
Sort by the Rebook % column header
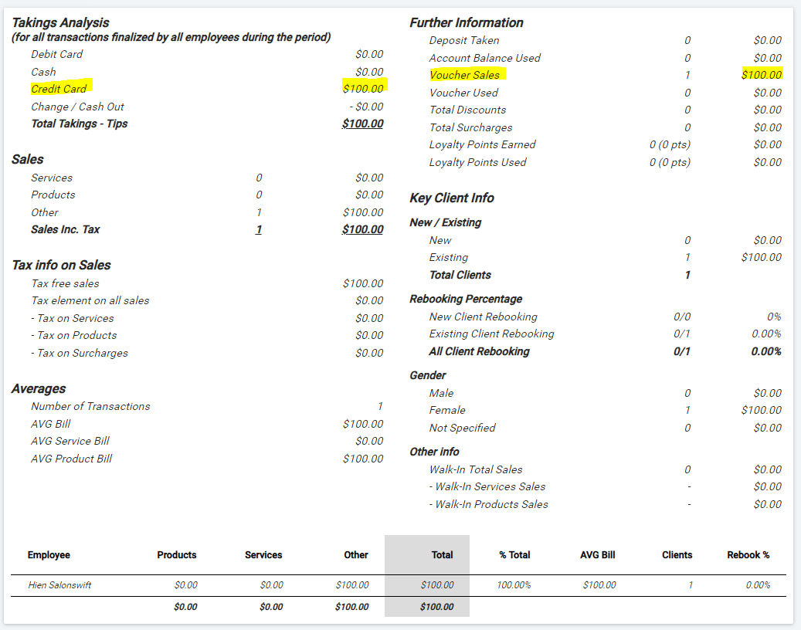click(x=748, y=554)
